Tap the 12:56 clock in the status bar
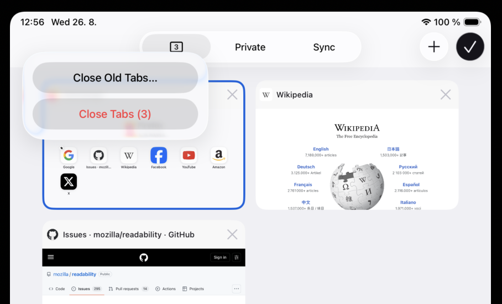This screenshot has height=304, width=502. point(32,22)
